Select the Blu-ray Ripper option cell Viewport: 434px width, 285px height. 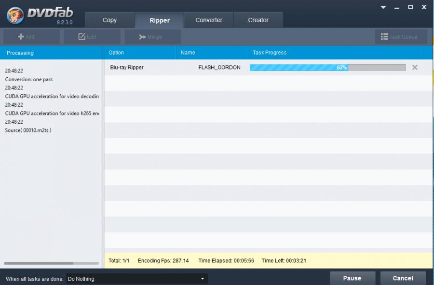click(127, 67)
